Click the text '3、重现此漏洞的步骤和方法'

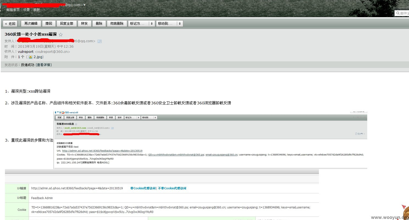click(x=29, y=140)
